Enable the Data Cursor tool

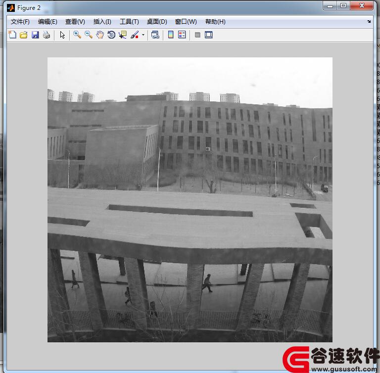click(123, 35)
